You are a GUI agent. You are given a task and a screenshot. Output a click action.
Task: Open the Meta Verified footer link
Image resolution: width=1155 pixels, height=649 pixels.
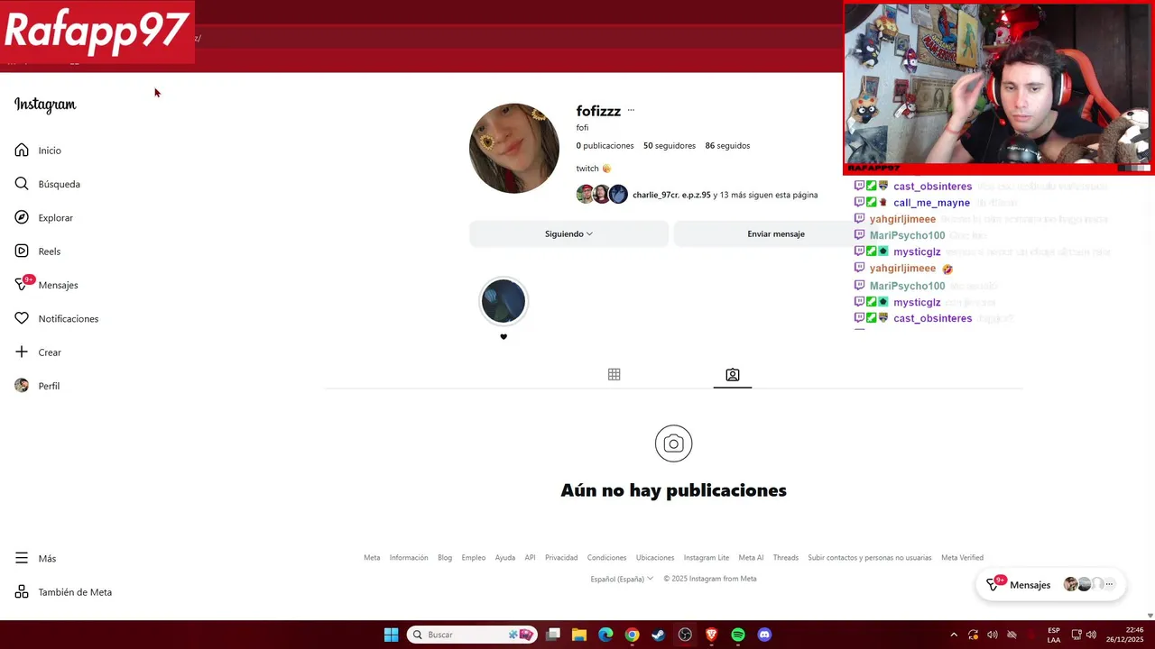pyautogui.click(x=962, y=557)
